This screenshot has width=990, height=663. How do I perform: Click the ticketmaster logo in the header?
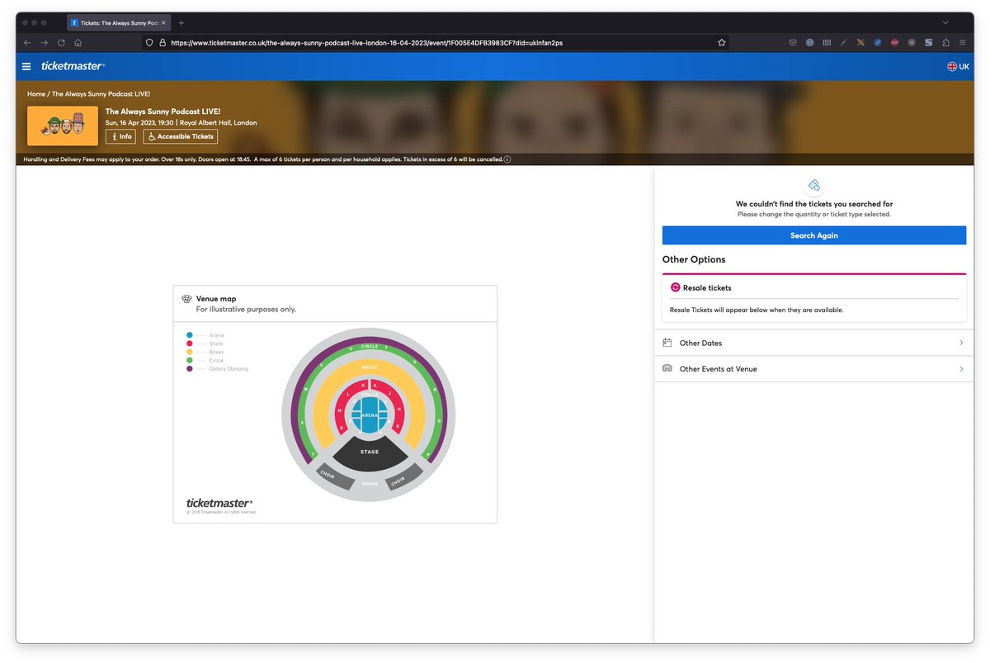[x=72, y=66]
